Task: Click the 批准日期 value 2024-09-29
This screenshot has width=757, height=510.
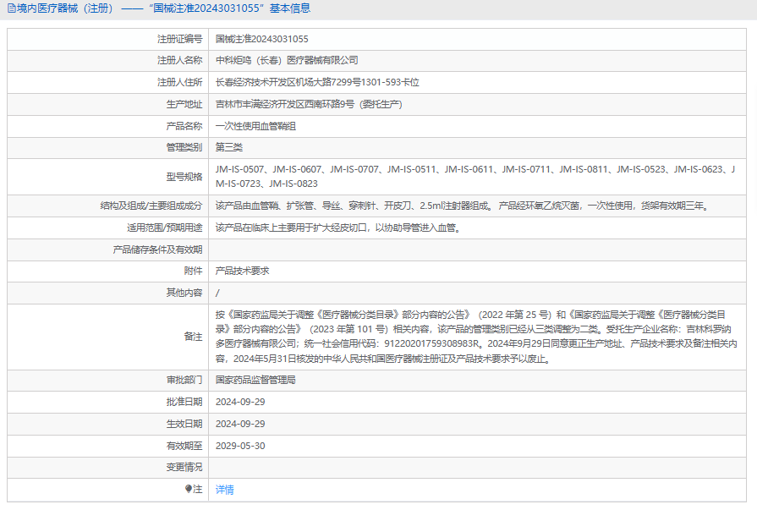Action: tap(240, 403)
